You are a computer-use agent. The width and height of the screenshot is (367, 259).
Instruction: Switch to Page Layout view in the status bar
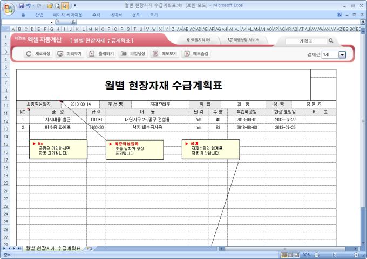click(290, 255)
